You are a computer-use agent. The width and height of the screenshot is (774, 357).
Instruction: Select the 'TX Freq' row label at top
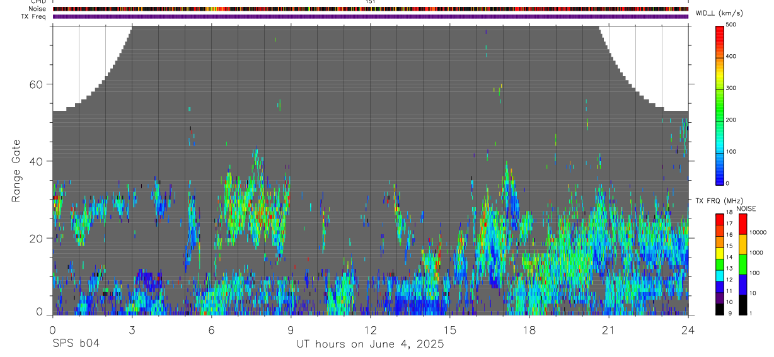coord(33,16)
